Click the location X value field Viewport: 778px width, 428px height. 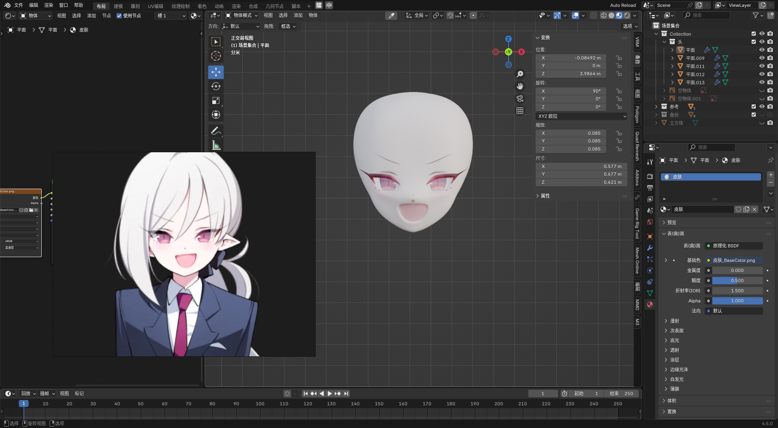click(x=571, y=58)
